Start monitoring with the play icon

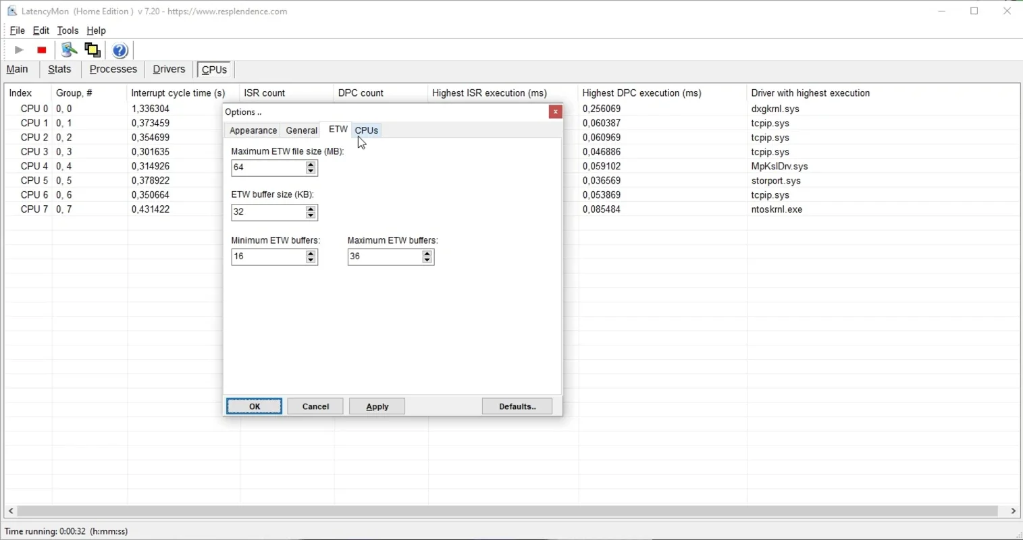[20, 50]
